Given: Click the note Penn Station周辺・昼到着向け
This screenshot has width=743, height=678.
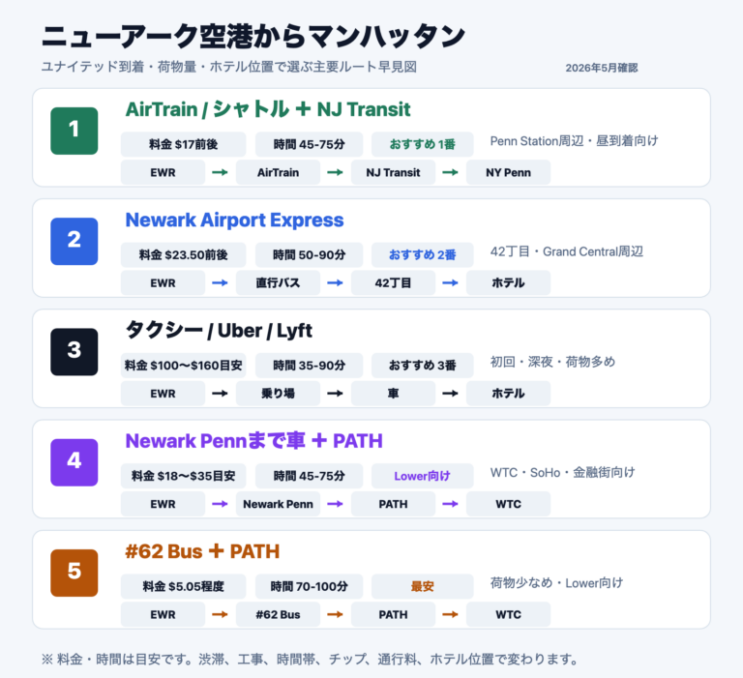Looking at the screenshot, I should [x=574, y=140].
